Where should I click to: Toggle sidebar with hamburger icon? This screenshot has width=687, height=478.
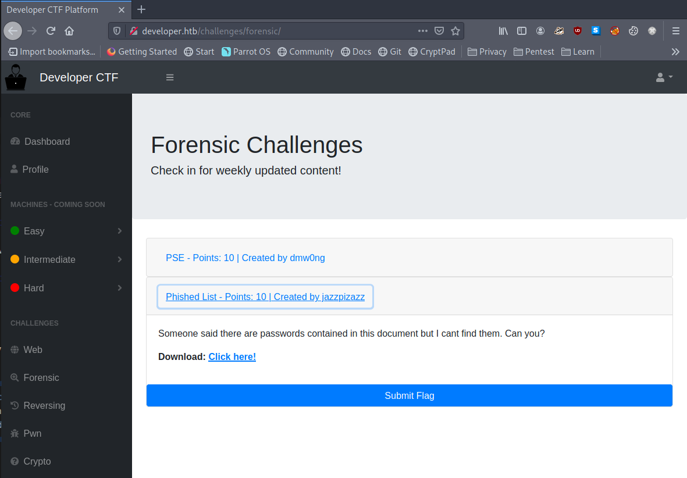point(170,77)
